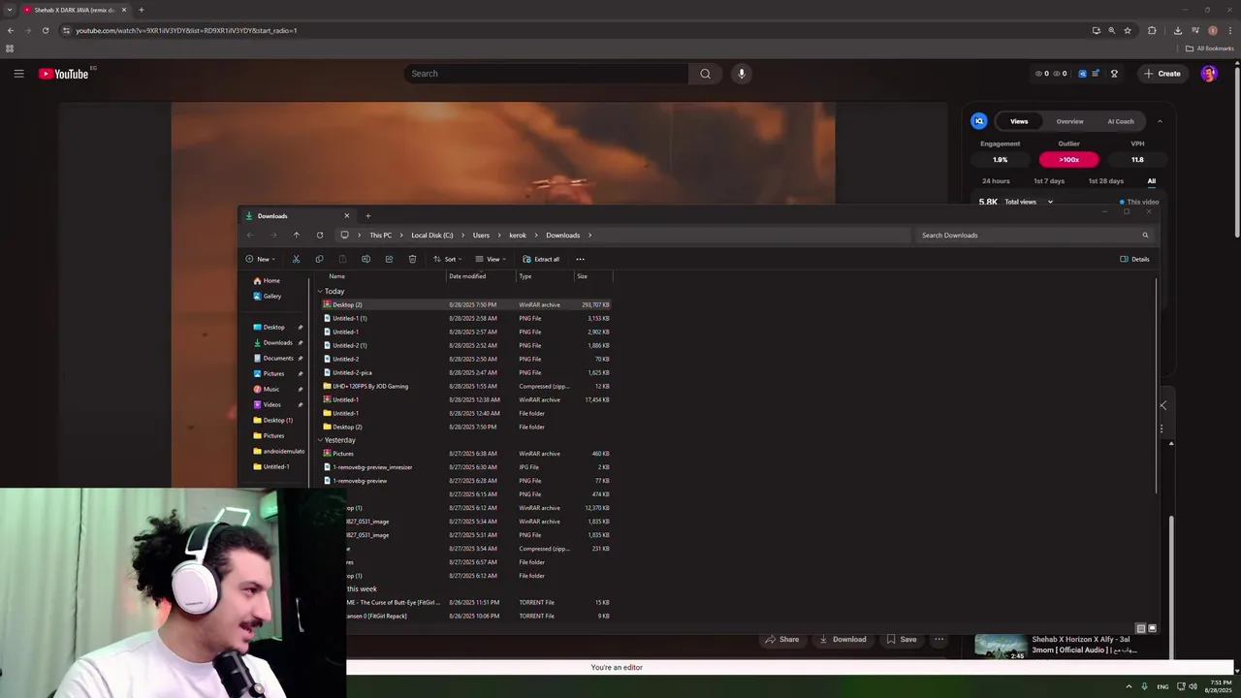Click the search magnifier in Search Downloads box
Image resolution: width=1241 pixels, height=698 pixels.
pos(1145,235)
